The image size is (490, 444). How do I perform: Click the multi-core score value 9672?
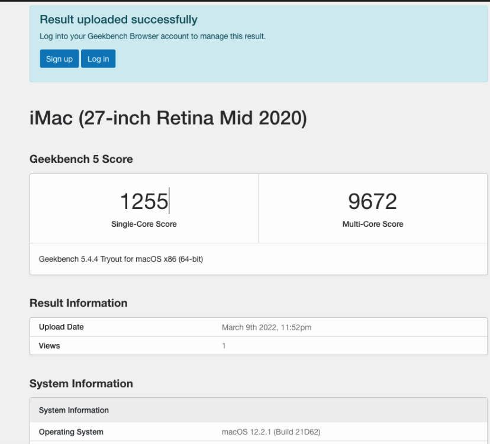tap(372, 201)
